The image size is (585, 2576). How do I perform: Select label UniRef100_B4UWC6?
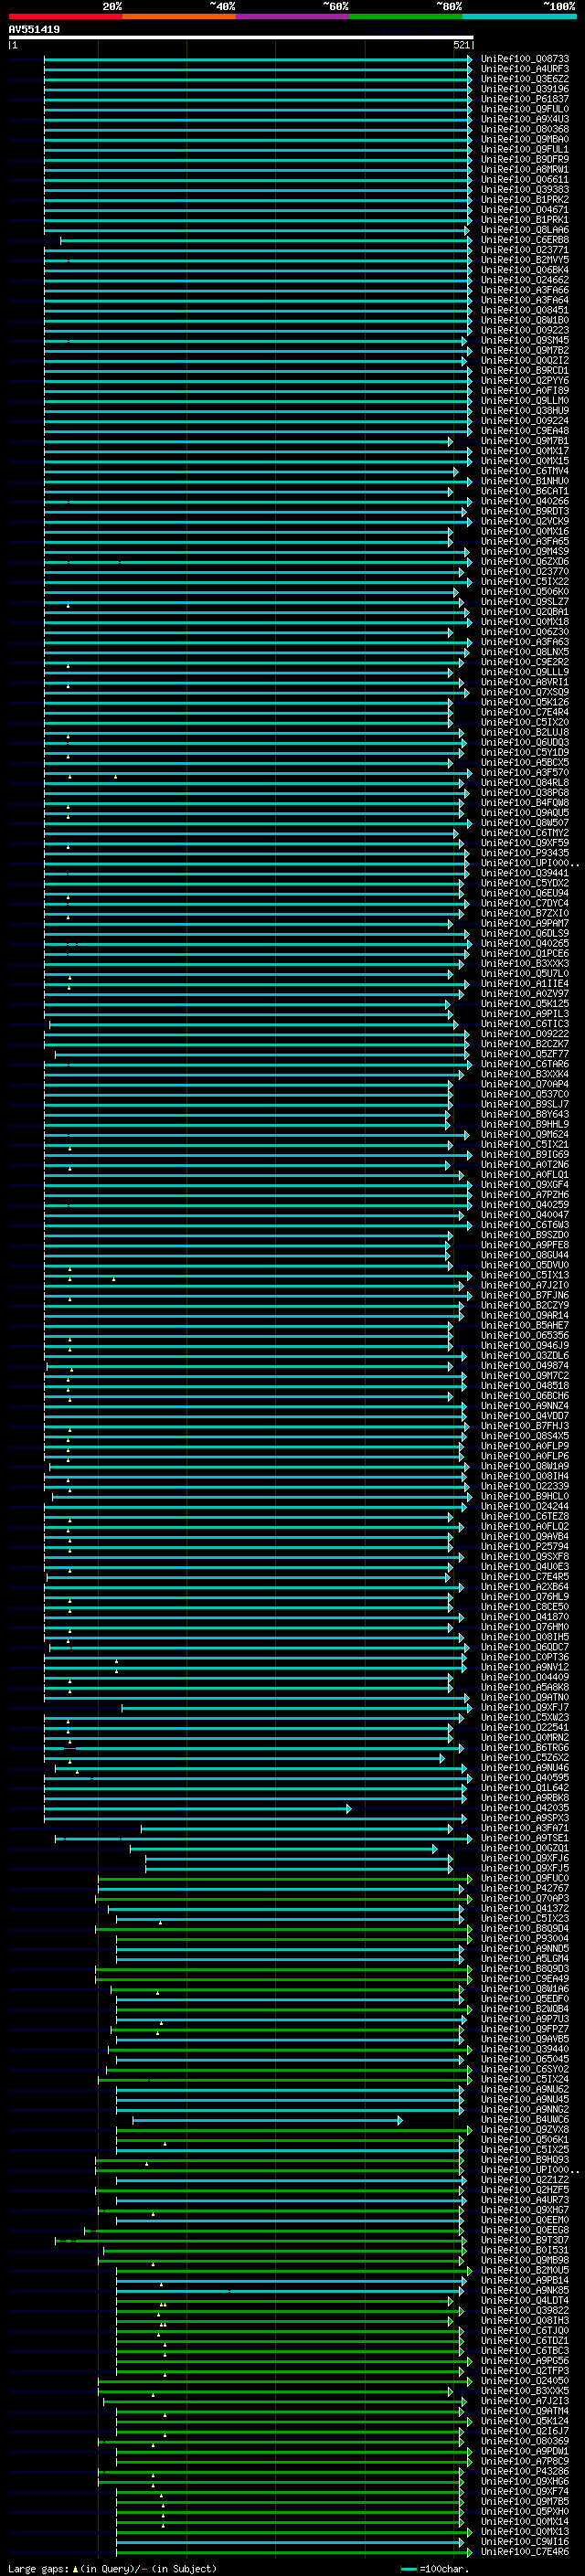point(525,2120)
